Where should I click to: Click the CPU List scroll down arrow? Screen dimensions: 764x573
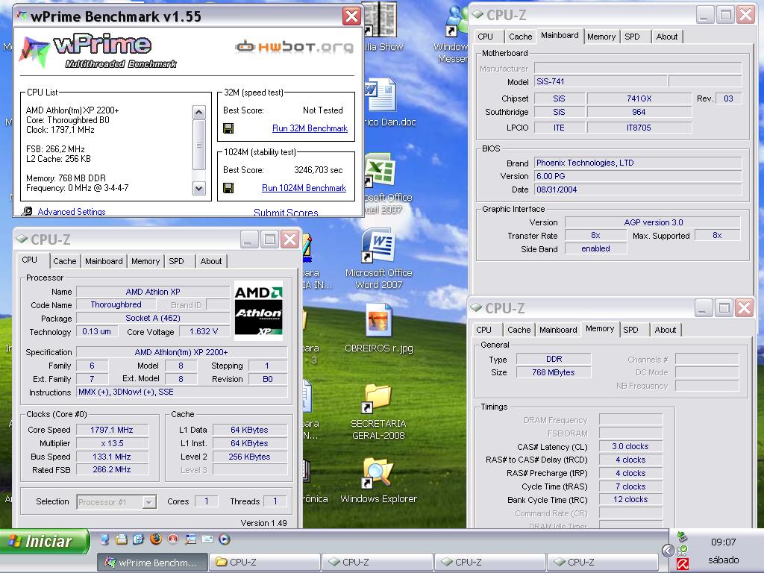(x=198, y=188)
